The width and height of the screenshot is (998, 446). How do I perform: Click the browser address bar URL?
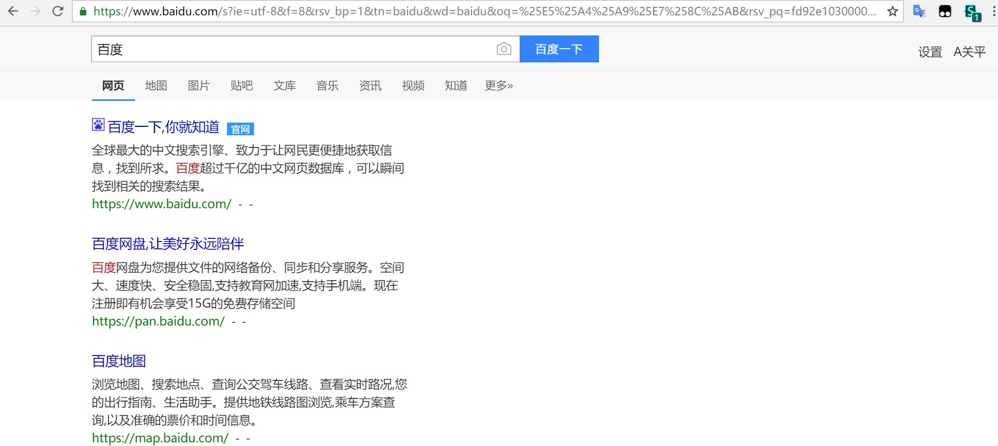click(484, 11)
